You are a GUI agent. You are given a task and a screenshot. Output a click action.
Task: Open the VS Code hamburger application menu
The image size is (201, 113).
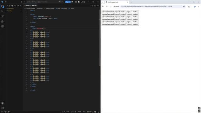6,2
